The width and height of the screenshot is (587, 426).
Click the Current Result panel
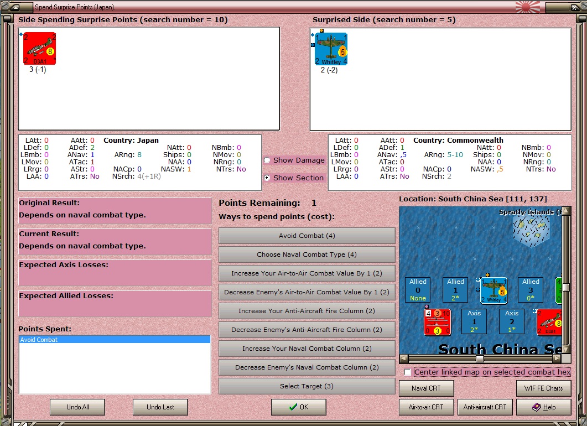tap(115, 242)
